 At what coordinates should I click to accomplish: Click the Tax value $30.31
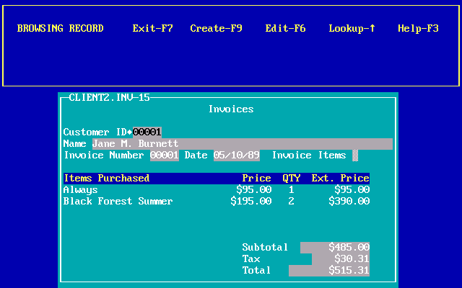341,259
